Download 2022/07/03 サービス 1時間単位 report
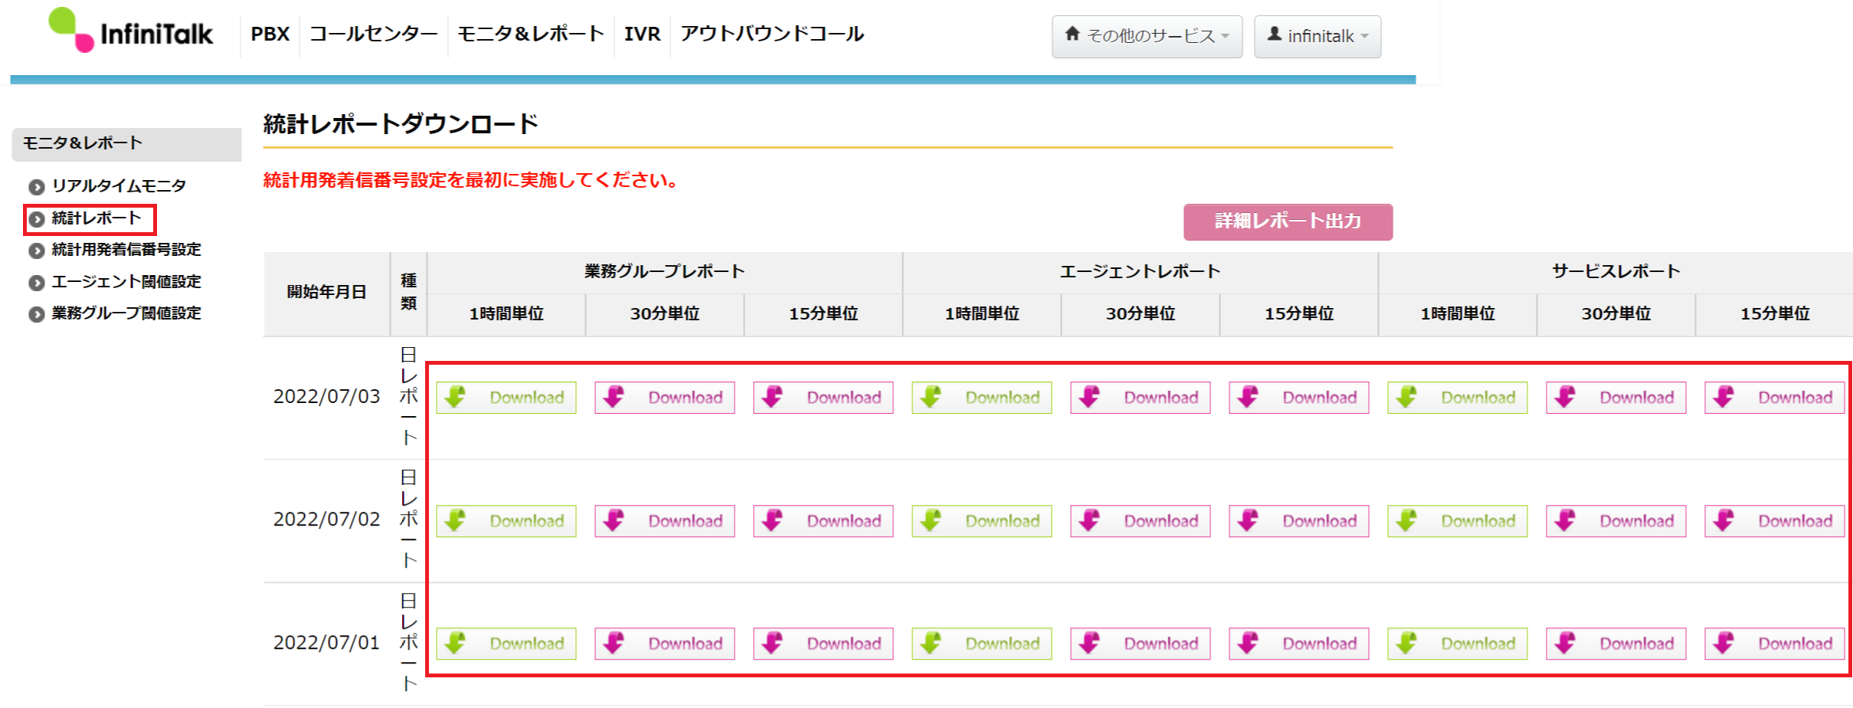 pyautogui.click(x=1458, y=398)
